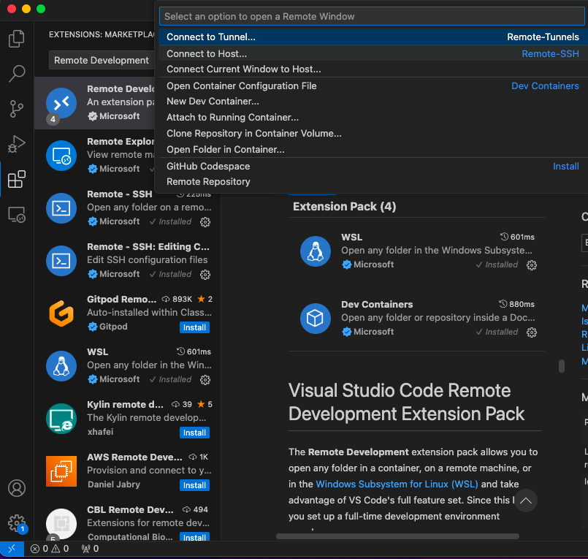Install the AWS Remote Development extension

pos(194,485)
